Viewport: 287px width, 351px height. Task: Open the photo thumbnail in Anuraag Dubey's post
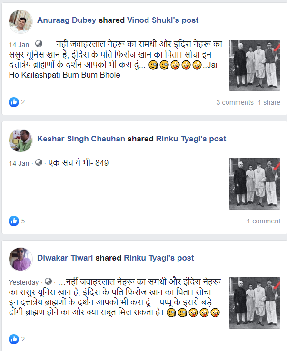click(255, 65)
